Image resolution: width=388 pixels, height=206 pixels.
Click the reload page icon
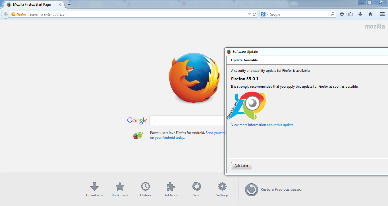[254, 14]
